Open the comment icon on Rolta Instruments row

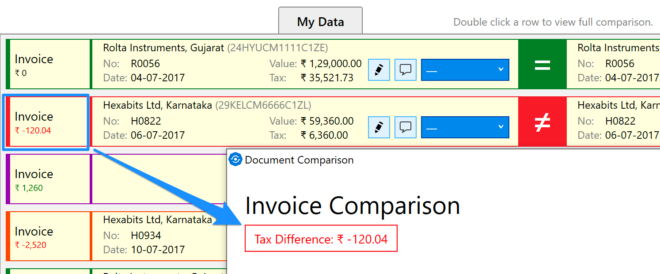[x=405, y=70]
